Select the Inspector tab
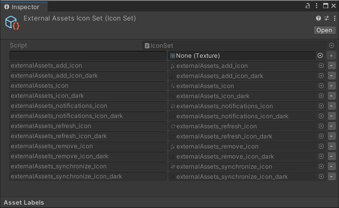Screen dimensions: 339x208 click(24, 6)
